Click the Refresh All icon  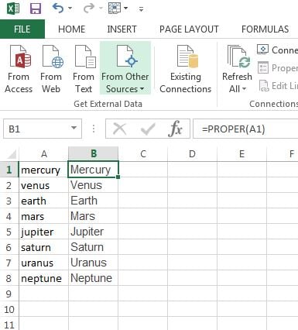(238, 57)
